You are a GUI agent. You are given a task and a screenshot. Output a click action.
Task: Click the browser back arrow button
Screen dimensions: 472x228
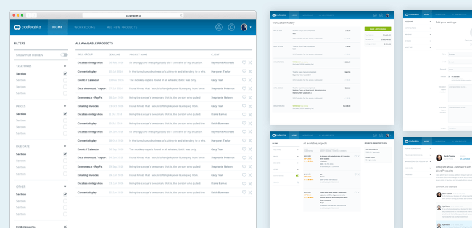click(x=28, y=15)
